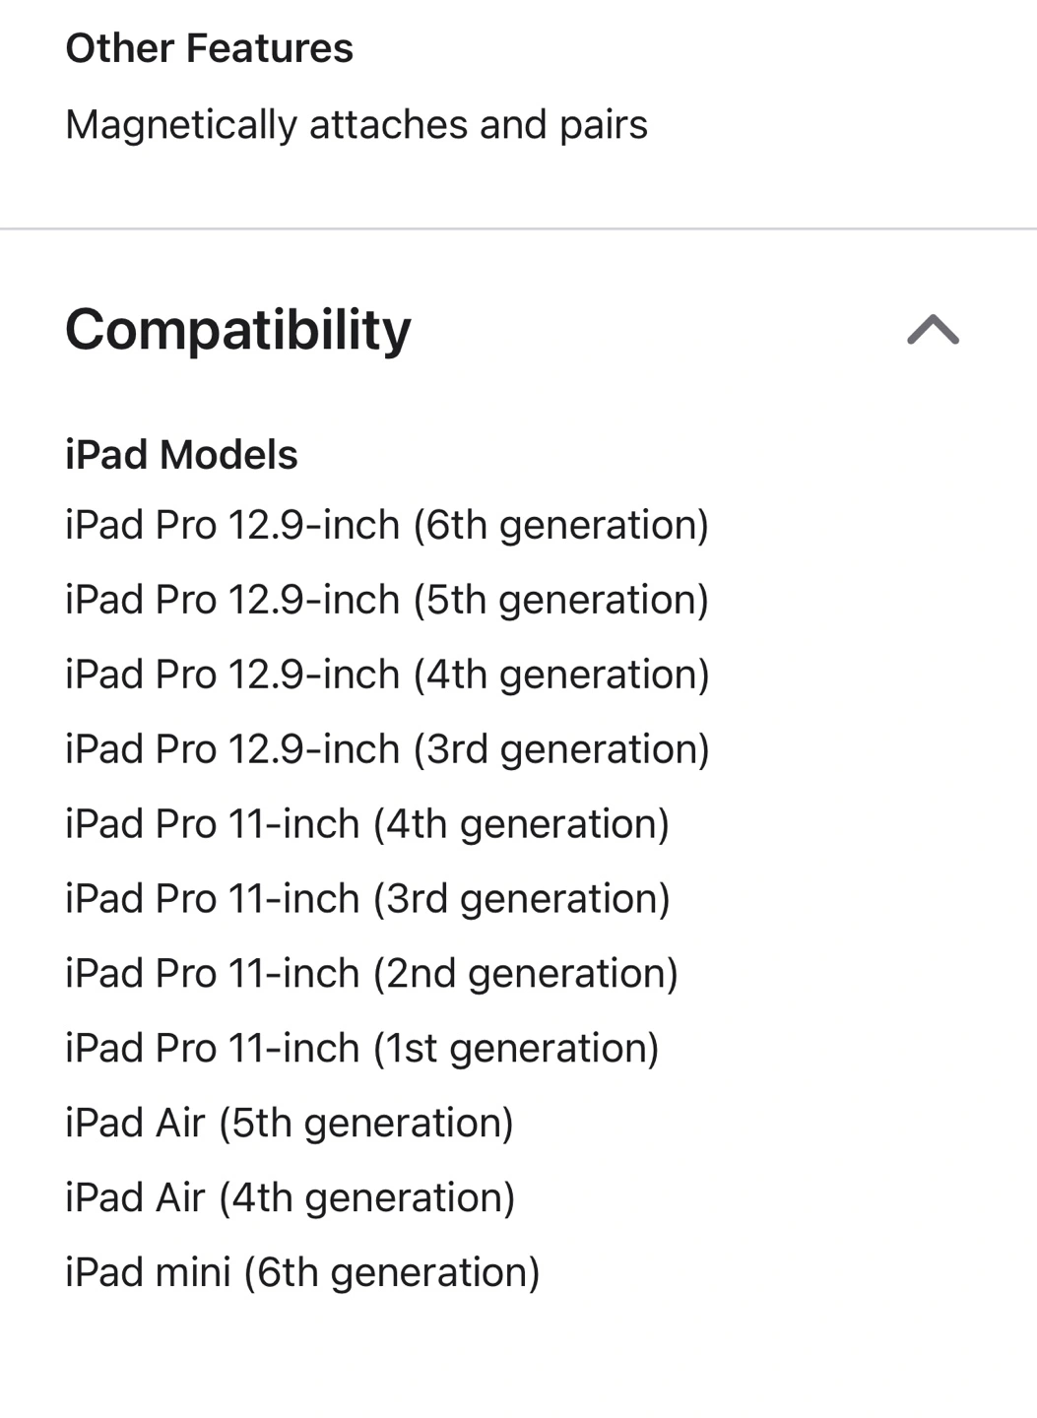Select iPad Air (4th generation) entry
Viewport: 1037px width, 1418px height.
point(290,1198)
